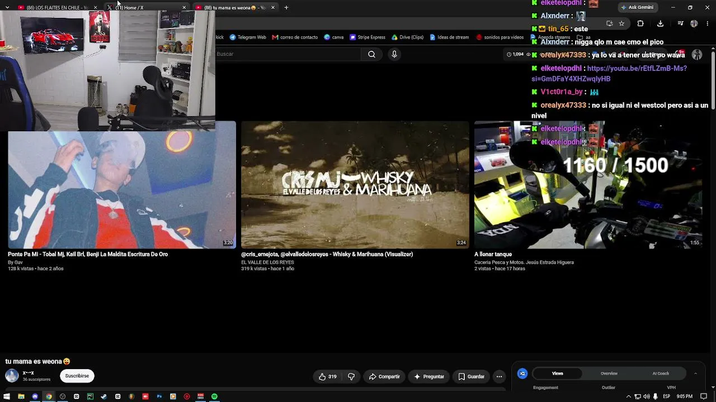The height and width of the screenshot is (402, 716).
Task: Close the LOS FLAITES EN CHILE tab
Action: point(96,8)
